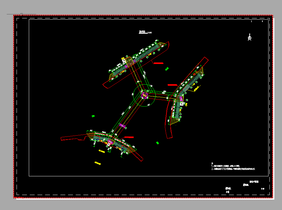Screen dimensions: 282x210
Task: Click note line containing the number 358
Action: [x=233, y=169]
